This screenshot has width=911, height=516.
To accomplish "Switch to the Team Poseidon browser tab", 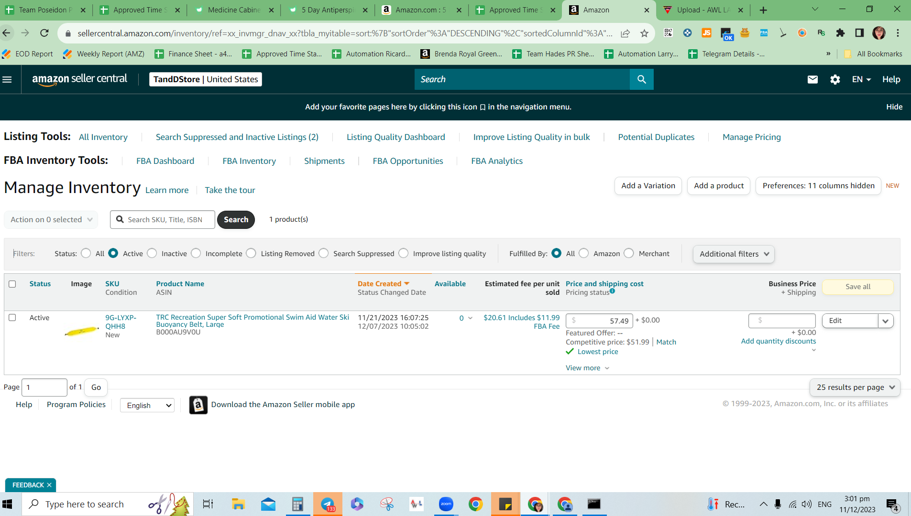I will (x=46, y=10).
